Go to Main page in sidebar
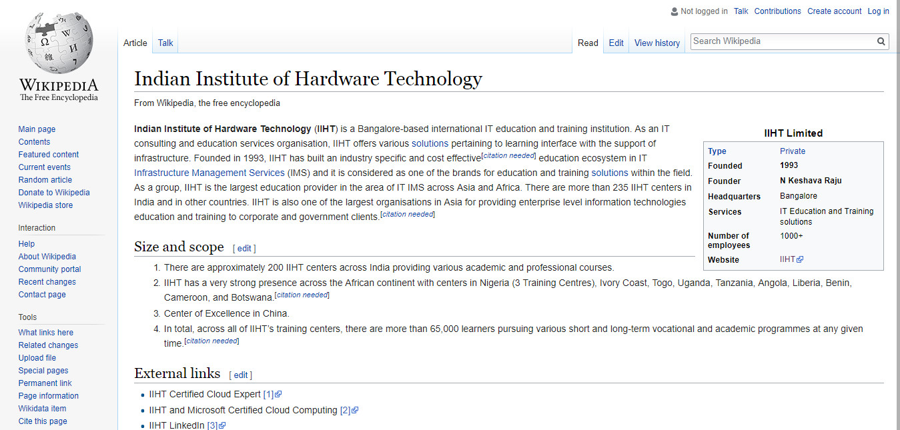Viewport: 900px width, 430px height. pos(37,129)
